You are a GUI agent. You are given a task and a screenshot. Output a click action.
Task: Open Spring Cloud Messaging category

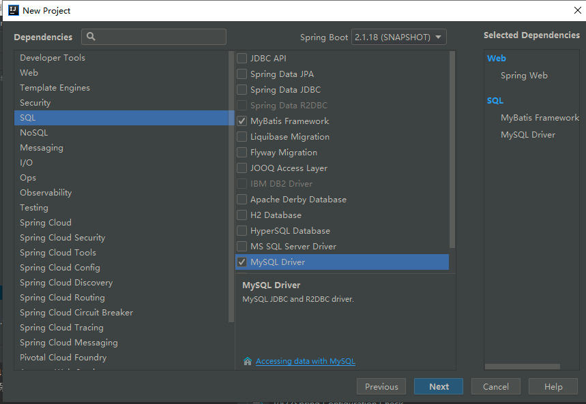pos(121,343)
